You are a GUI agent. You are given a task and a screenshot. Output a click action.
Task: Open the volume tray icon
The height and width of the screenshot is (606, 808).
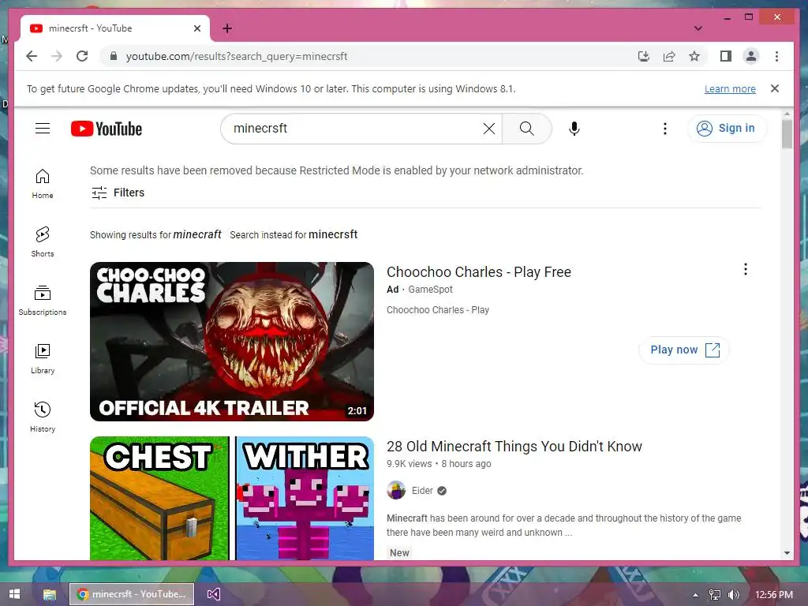(x=733, y=595)
